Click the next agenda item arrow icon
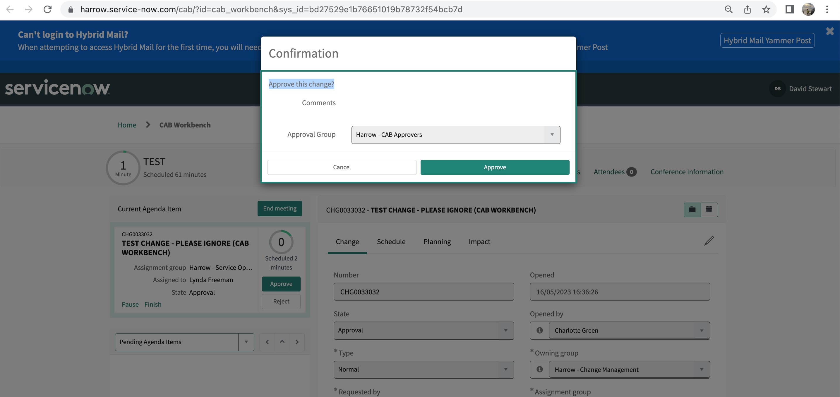The image size is (840, 397). click(297, 342)
